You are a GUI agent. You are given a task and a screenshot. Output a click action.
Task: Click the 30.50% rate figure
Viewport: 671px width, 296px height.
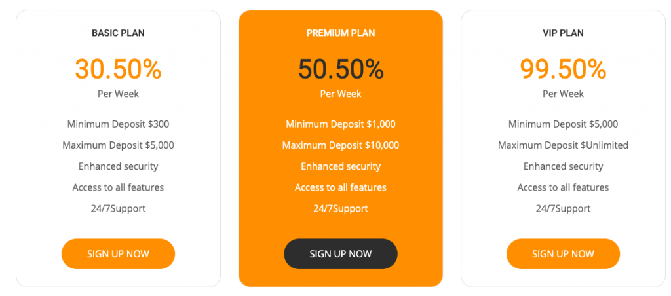(x=118, y=69)
